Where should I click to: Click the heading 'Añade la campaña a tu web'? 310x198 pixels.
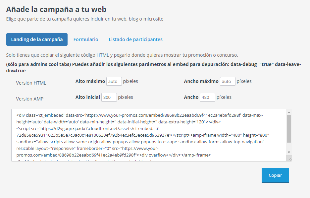pos(56,9)
